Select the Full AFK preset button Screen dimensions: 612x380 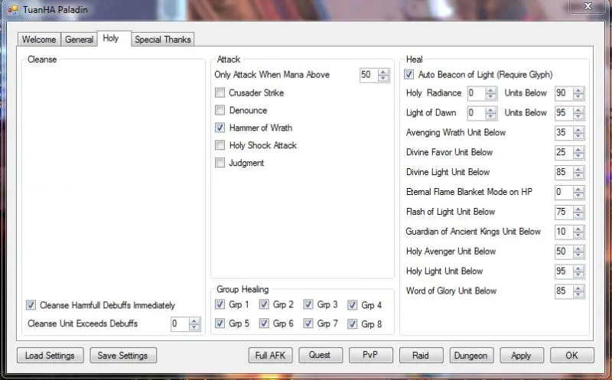pyautogui.click(x=271, y=356)
